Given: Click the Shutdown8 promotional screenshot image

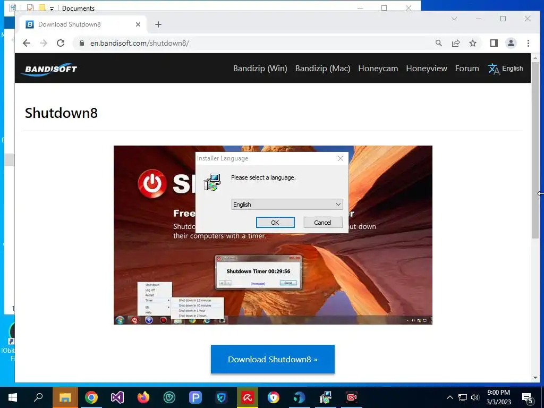Looking at the screenshot, I should pyautogui.click(x=273, y=235).
